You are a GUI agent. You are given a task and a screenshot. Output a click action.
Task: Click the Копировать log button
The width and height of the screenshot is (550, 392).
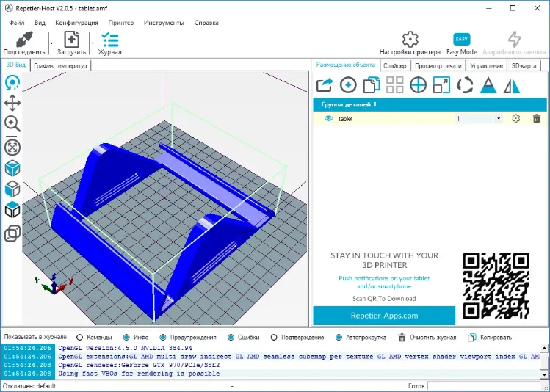click(x=490, y=337)
